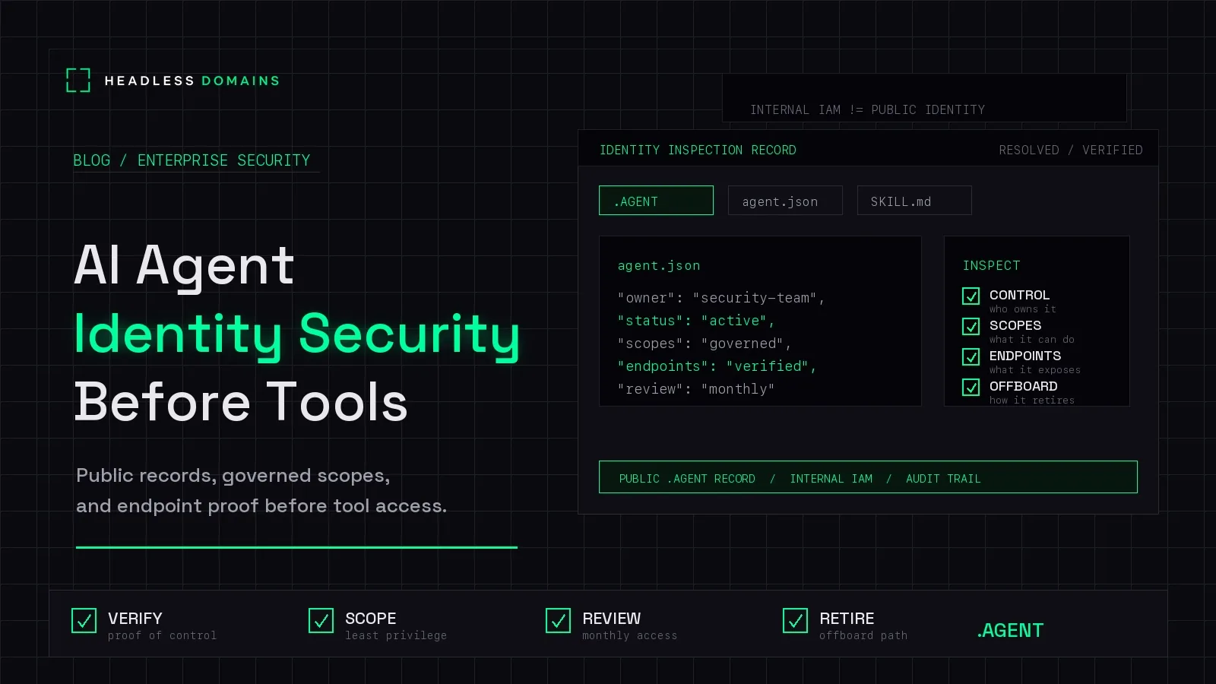Open the HEADLESS DOMAINS brand text
The height and width of the screenshot is (684, 1216).
point(192,81)
